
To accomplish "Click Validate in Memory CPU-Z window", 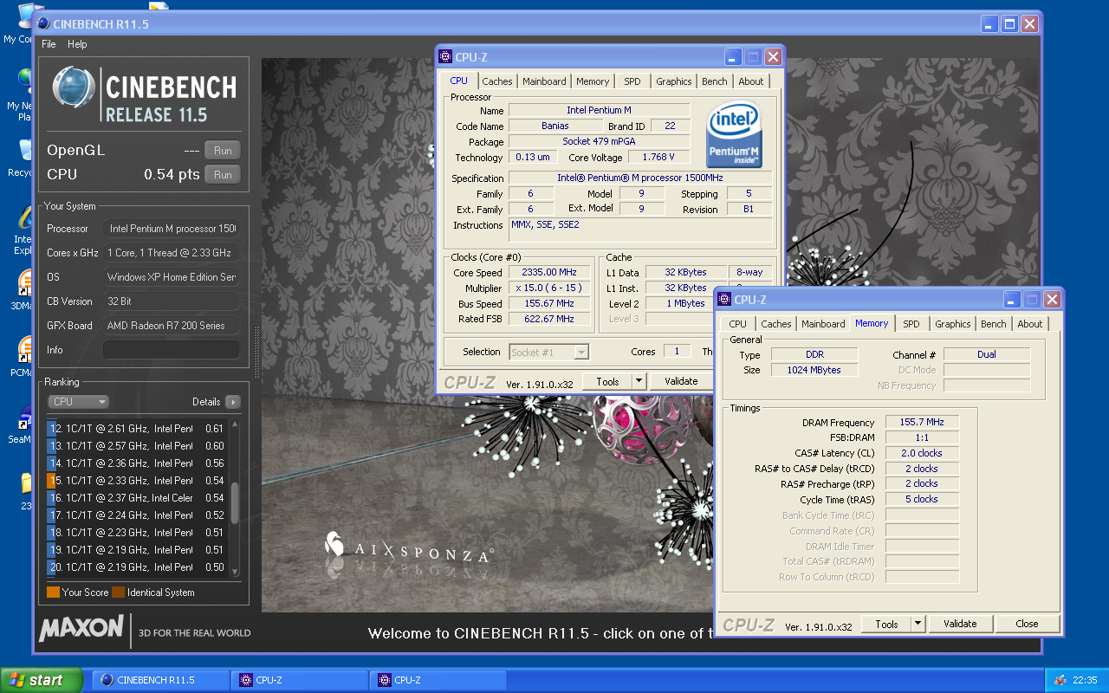I will pos(960,624).
